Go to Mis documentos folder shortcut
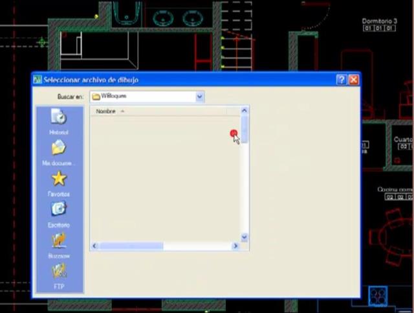The height and width of the screenshot is (313, 414). click(x=59, y=152)
